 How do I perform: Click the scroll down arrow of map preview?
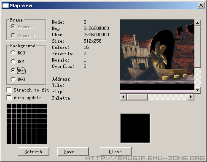[197, 90]
